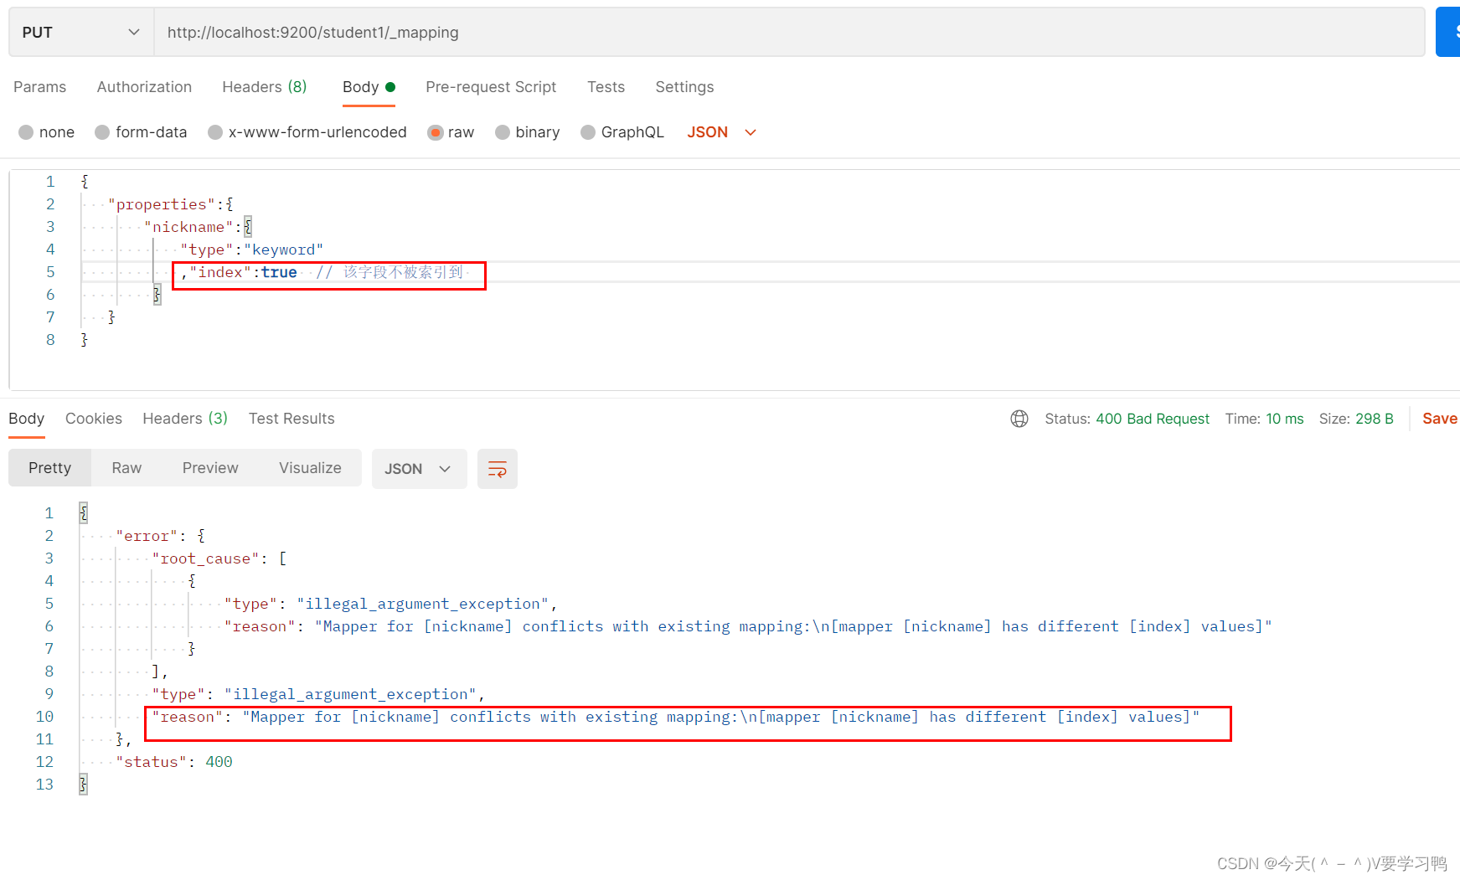Open the PUT method dropdown
The width and height of the screenshot is (1460, 880).
(x=81, y=32)
